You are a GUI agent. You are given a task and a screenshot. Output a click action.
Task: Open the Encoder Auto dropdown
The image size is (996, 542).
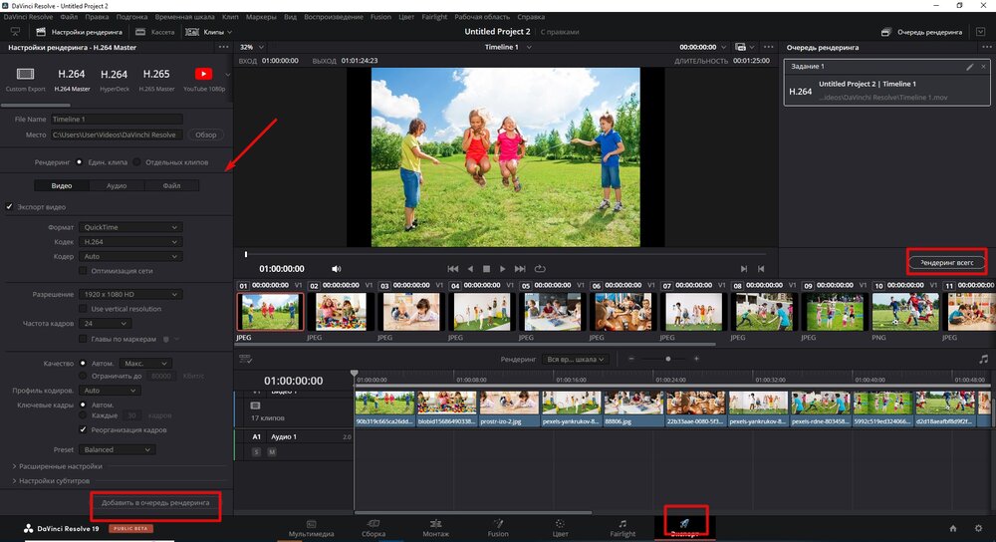(130, 256)
